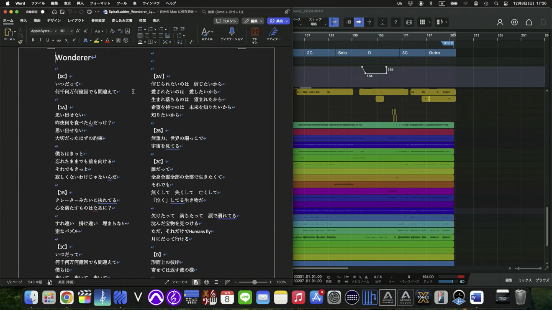The height and width of the screenshot is (310, 552).
Task: Open the video player icon in DAW toolbar
Action: coord(409,22)
